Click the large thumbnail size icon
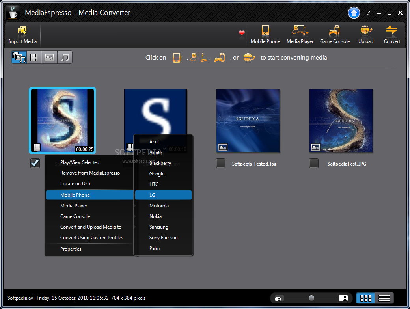This screenshot has width=410, height=309. click(x=343, y=298)
